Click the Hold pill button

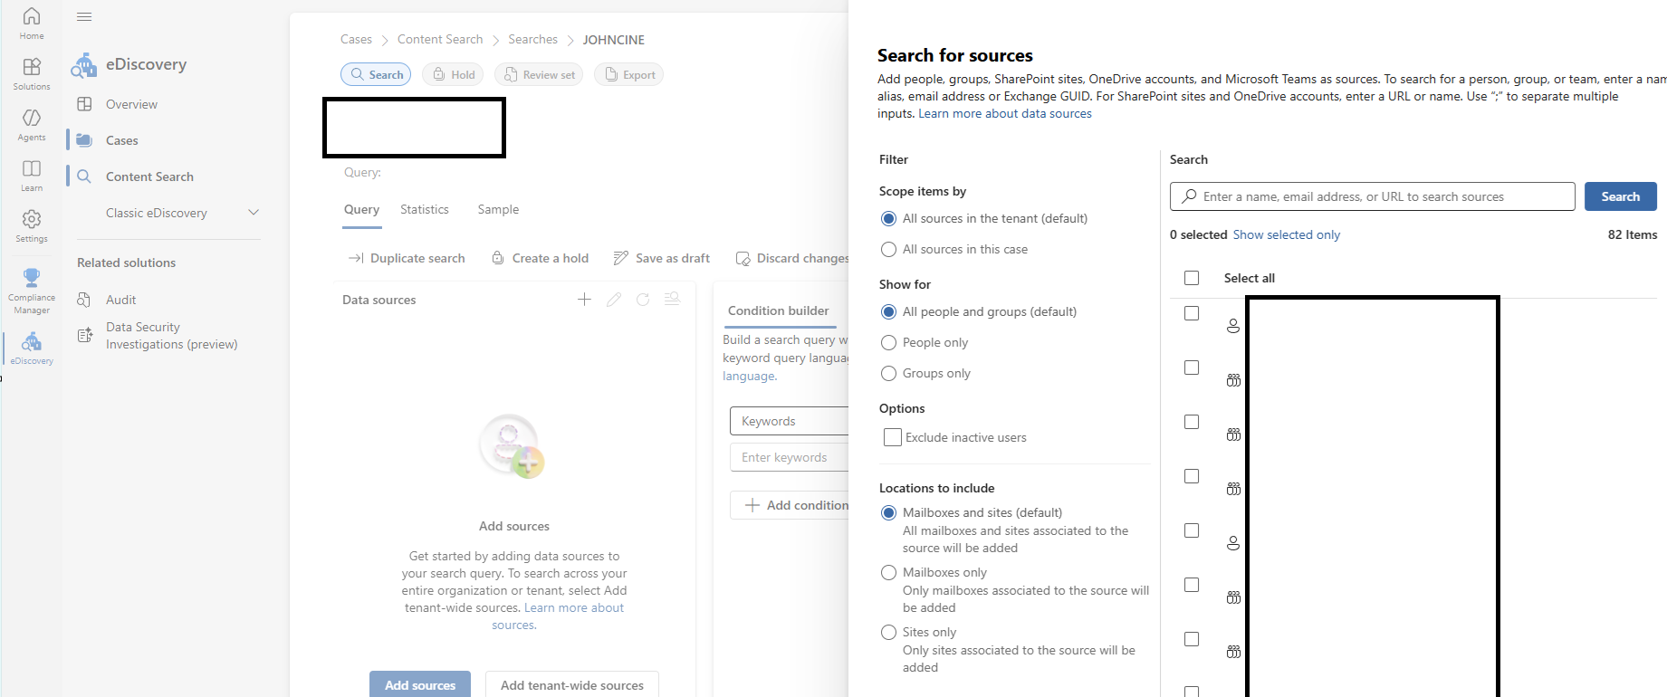point(453,74)
